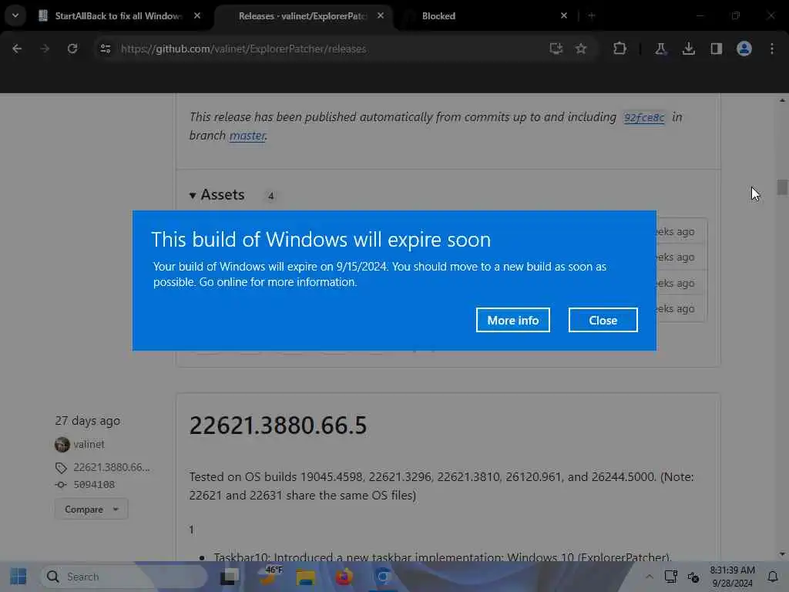The height and width of the screenshot is (592, 789).
Task: Open the master branch link
Action: point(247,136)
